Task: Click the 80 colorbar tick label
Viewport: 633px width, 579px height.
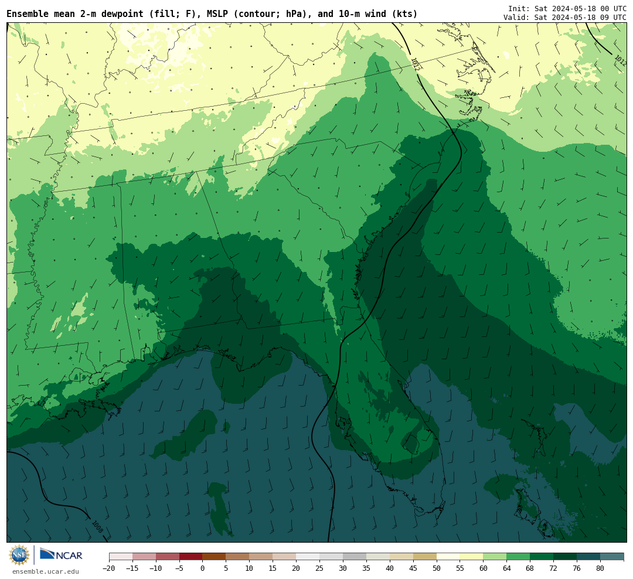Action: pyautogui.click(x=600, y=568)
